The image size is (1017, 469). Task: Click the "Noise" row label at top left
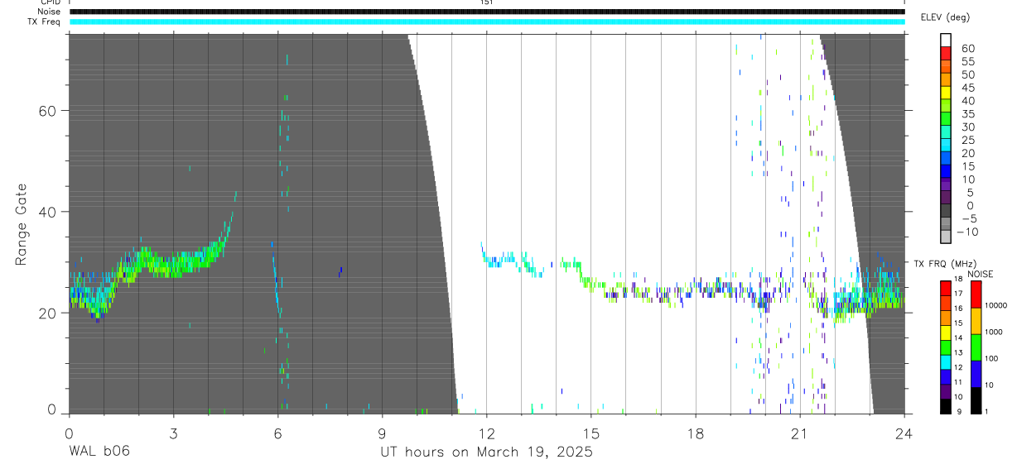(51, 12)
